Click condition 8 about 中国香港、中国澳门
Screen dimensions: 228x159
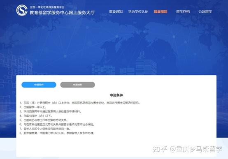[x=57, y=133]
